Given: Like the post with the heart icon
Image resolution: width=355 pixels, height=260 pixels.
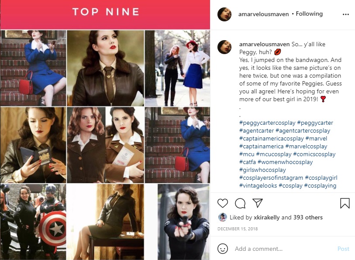Looking at the screenshot, I should pyautogui.click(x=223, y=203).
